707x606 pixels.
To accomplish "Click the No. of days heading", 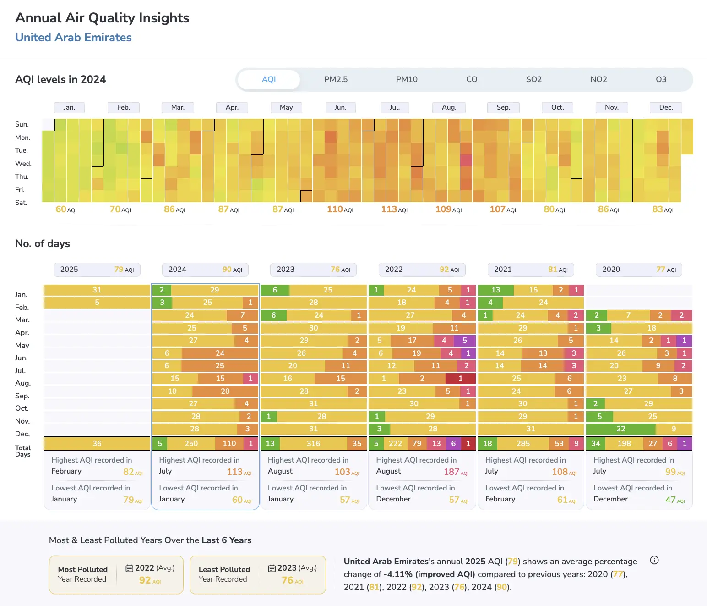I will (x=43, y=243).
